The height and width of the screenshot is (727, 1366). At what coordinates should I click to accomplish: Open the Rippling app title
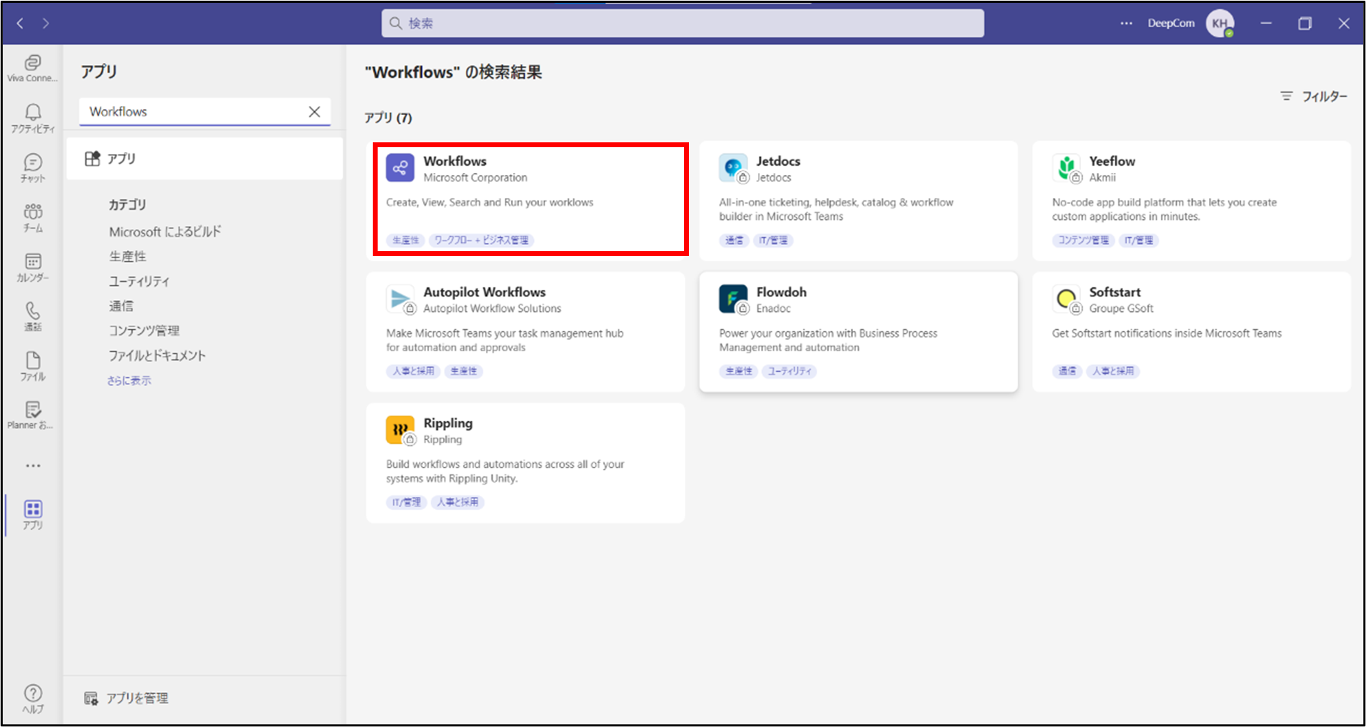tap(448, 423)
